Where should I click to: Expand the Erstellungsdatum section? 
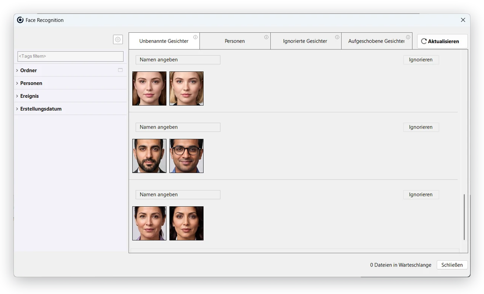(17, 109)
